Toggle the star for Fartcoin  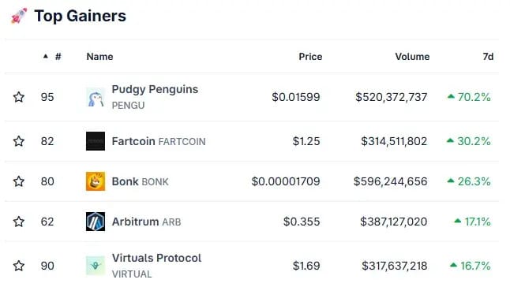(x=19, y=141)
